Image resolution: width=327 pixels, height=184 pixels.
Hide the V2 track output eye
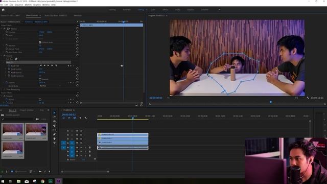[81, 139]
